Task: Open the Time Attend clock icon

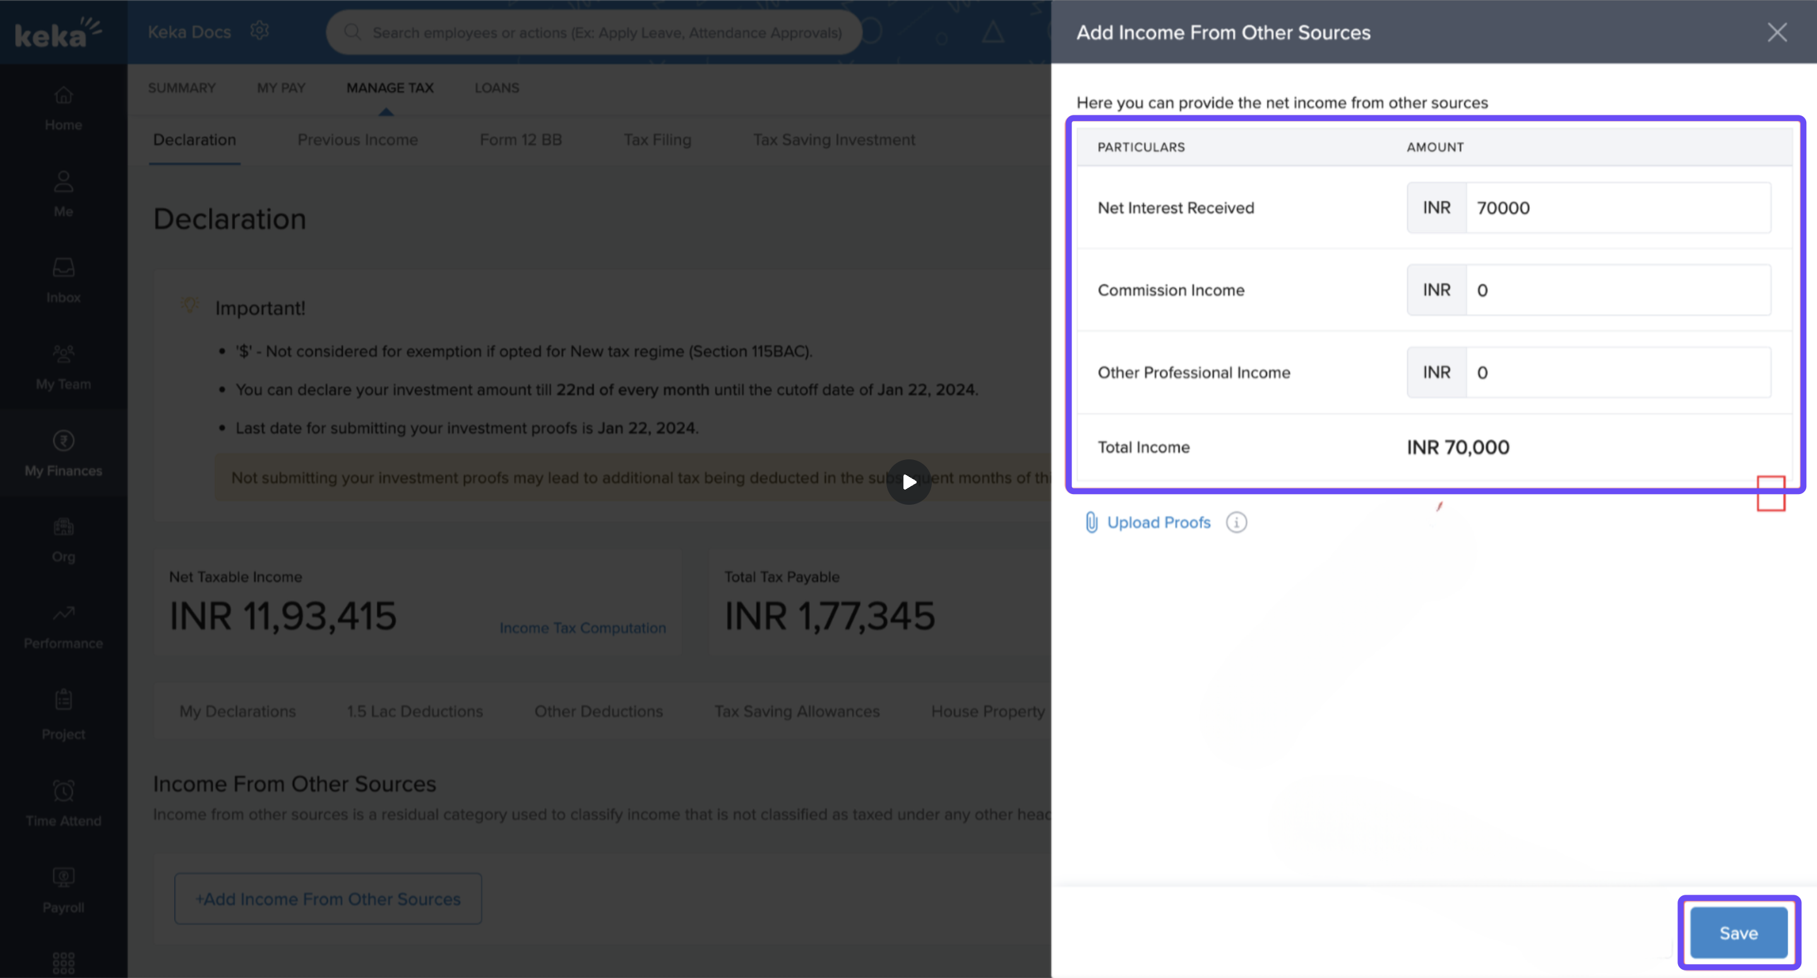Action: 64,791
